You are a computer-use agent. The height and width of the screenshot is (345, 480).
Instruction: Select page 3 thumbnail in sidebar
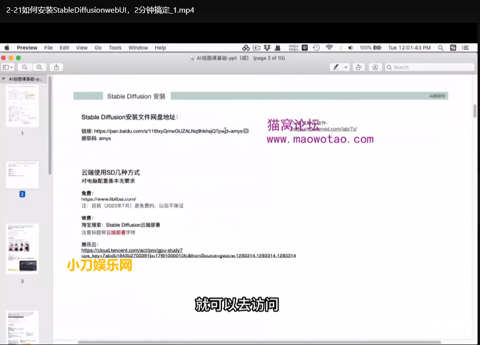(x=22, y=249)
